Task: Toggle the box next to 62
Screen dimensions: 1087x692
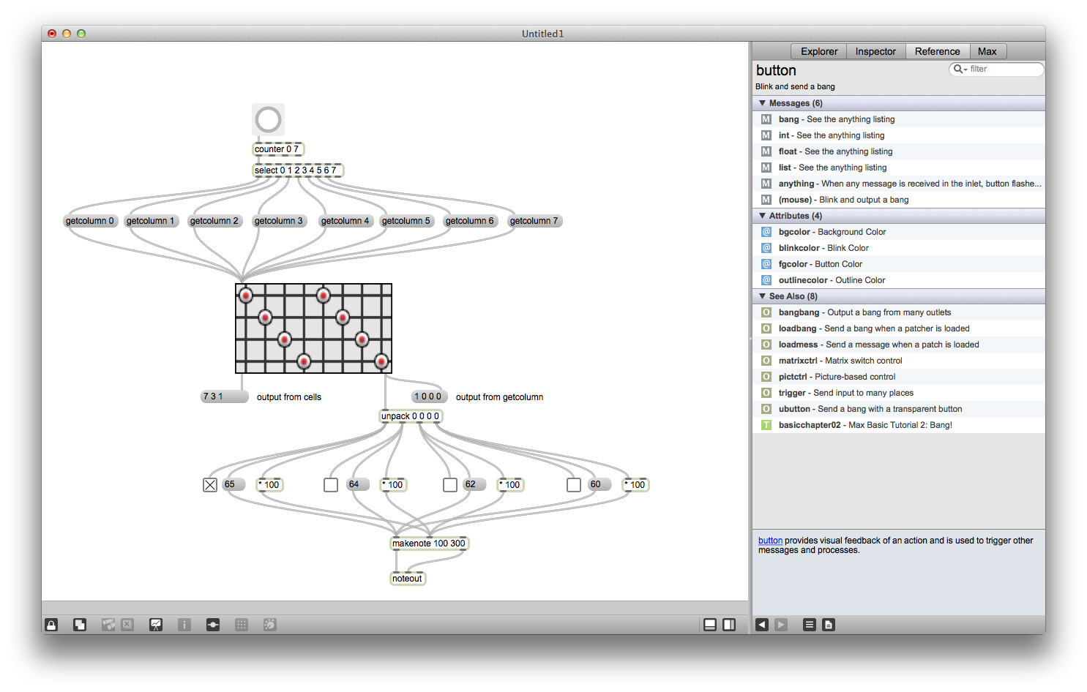Action: pos(450,485)
